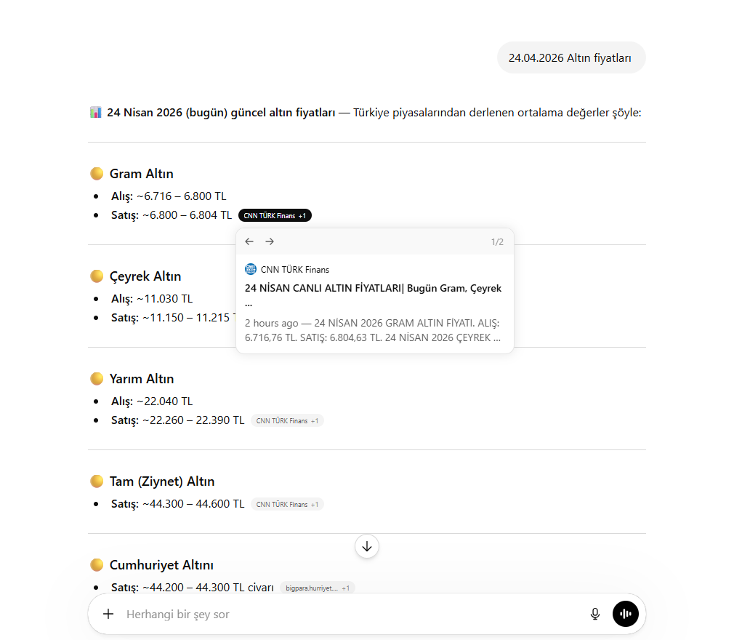
Task: Click the '2 hours ago' snippet text in popup
Action: pos(373,330)
